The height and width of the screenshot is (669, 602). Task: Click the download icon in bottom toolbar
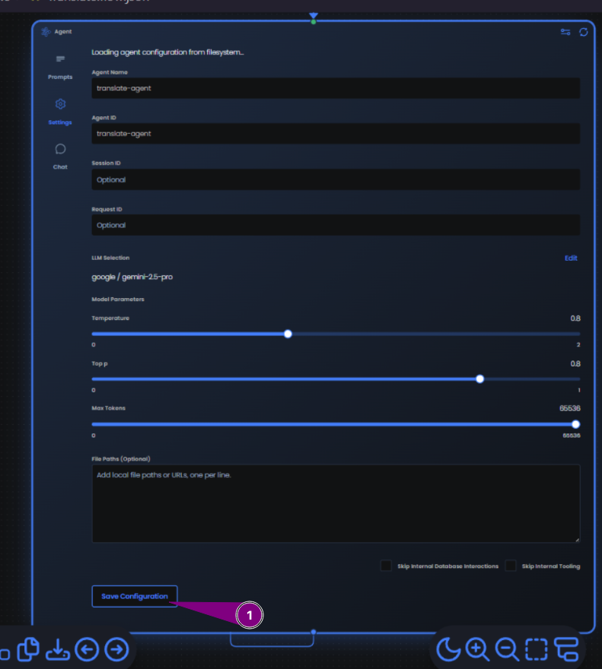58,649
